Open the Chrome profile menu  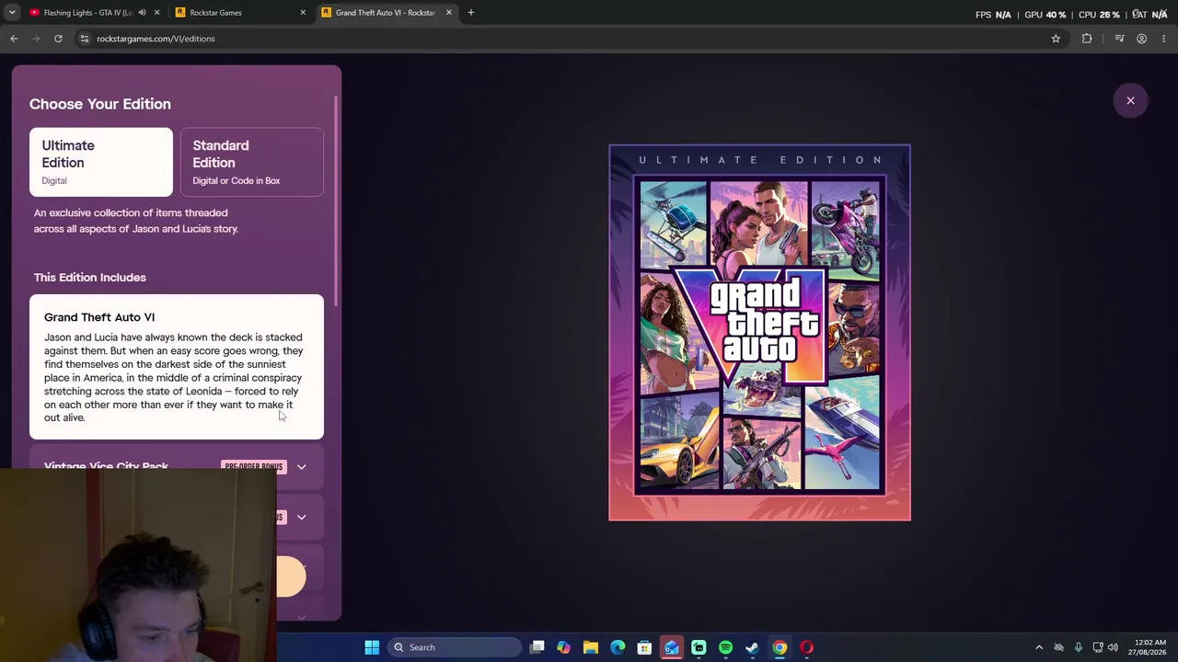[x=1142, y=39]
